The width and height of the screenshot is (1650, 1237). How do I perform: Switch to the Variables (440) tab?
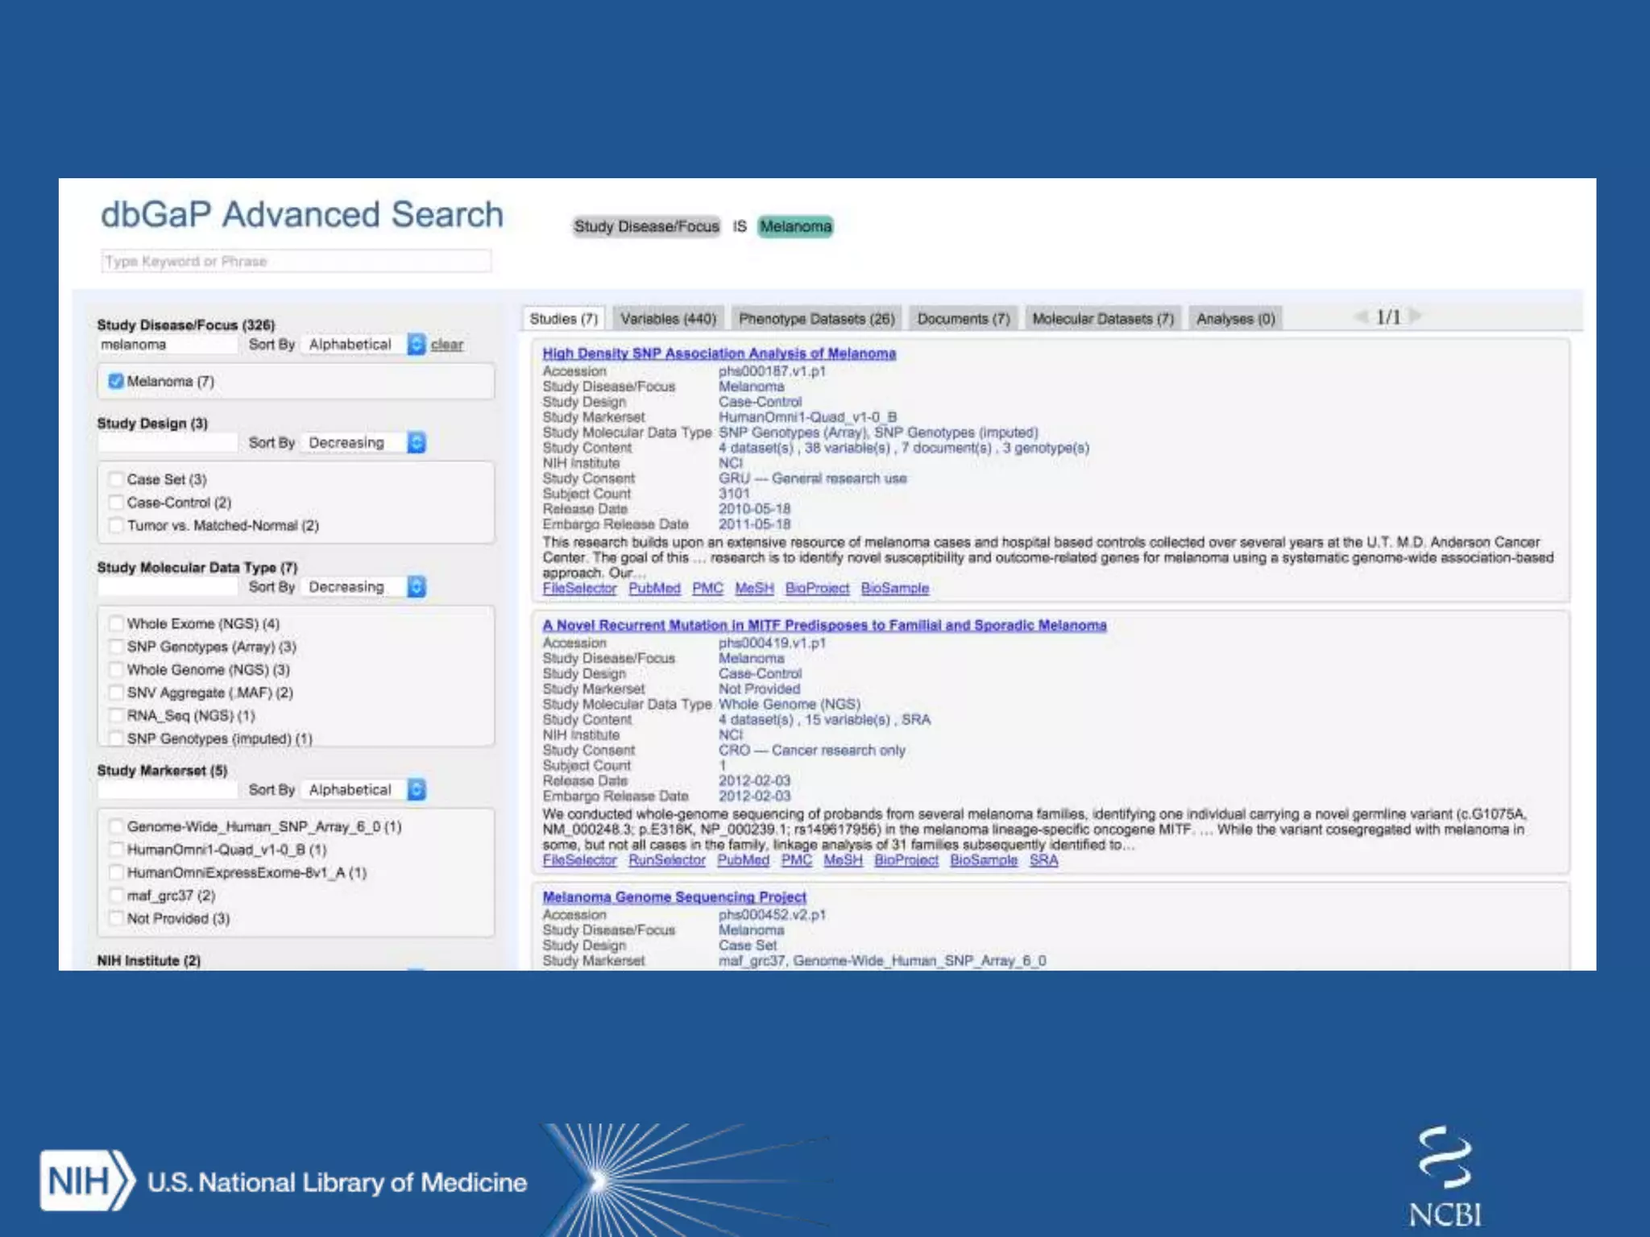668,319
